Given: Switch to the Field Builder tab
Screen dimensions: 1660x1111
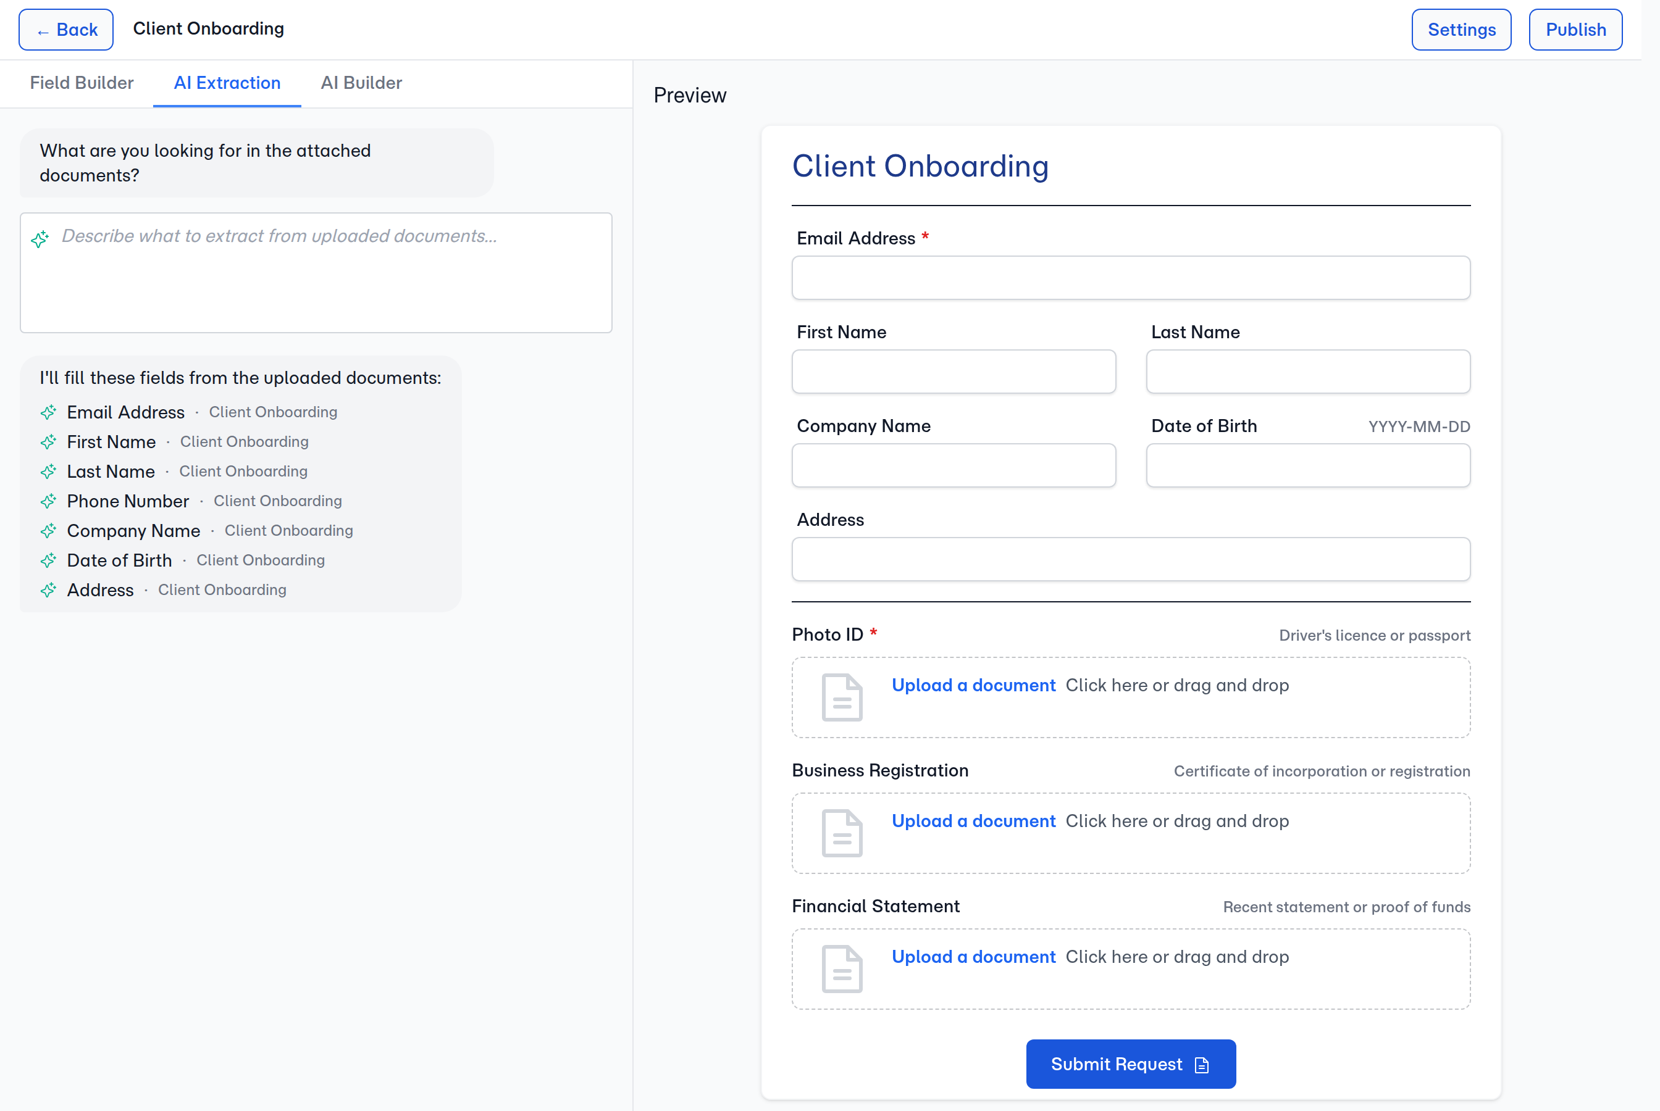Looking at the screenshot, I should click(x=82, y=83).
